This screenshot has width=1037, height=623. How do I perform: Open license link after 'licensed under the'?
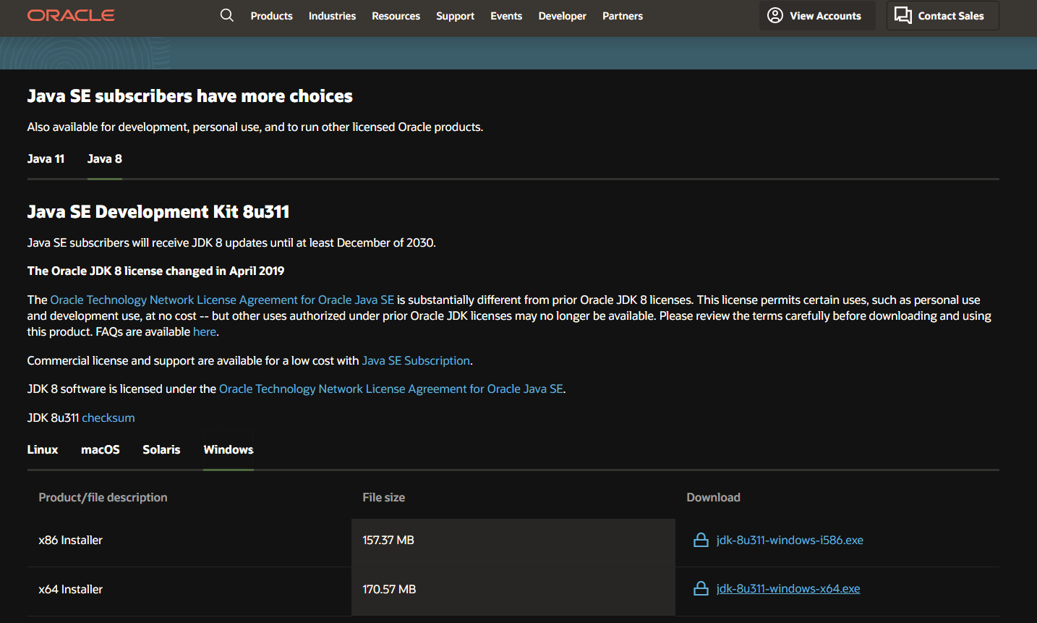click(x=391, y=389)
